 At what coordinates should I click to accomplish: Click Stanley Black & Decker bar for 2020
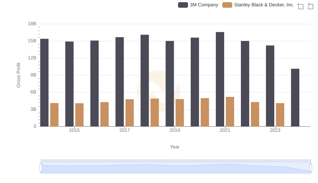205,112
